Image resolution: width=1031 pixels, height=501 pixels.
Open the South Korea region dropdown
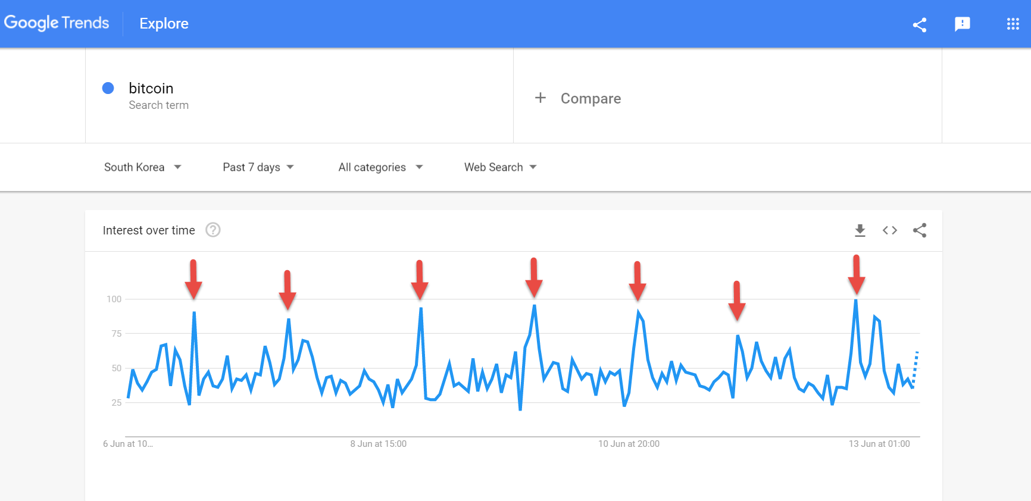(143, 167)
